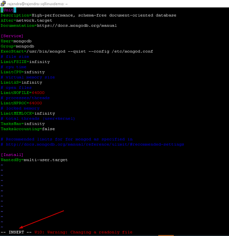Click the '# cpu time' comment
Viewport: 229px width, 236px height.
[13, 67]
